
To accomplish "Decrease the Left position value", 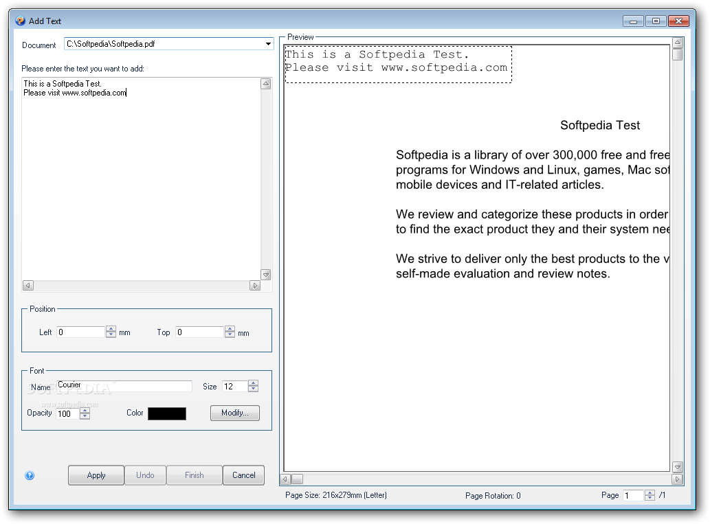I will click(x=111, y=335).
